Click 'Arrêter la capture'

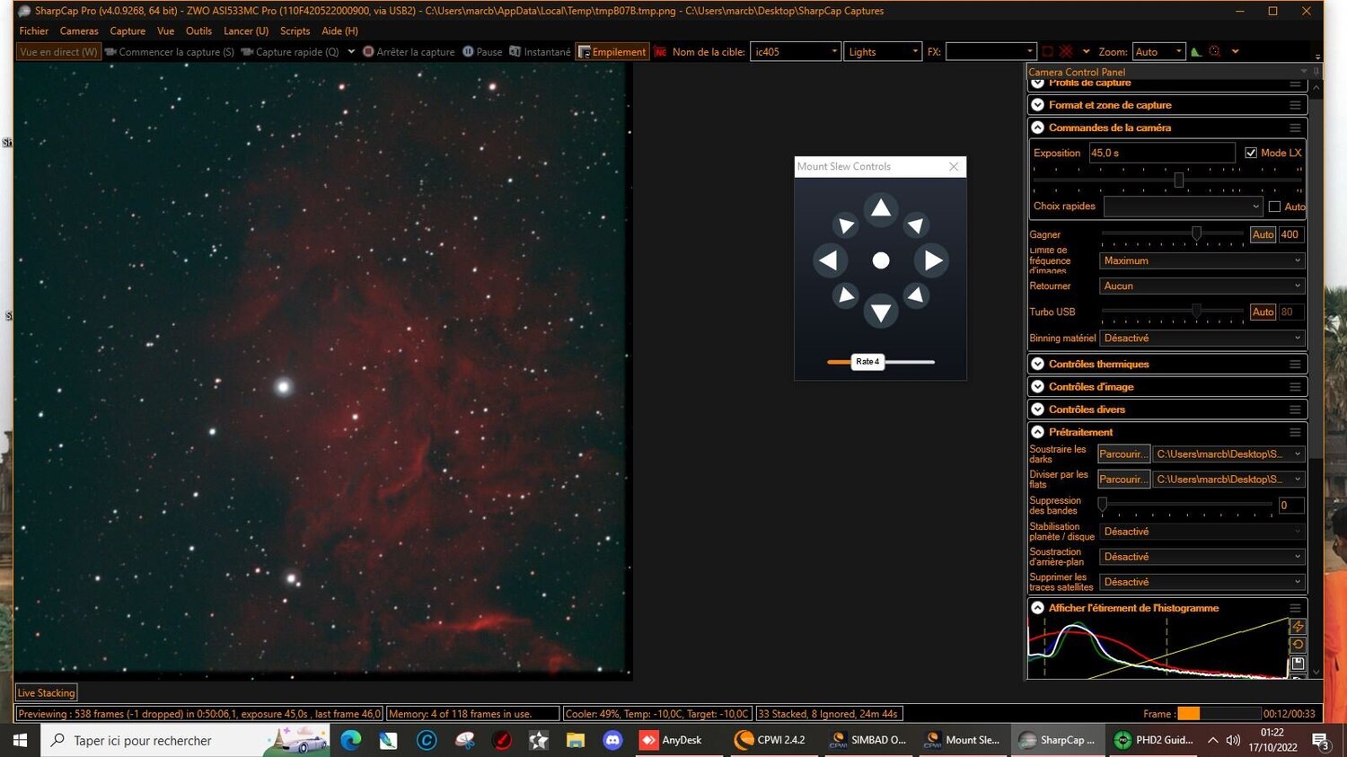point(409,52)
